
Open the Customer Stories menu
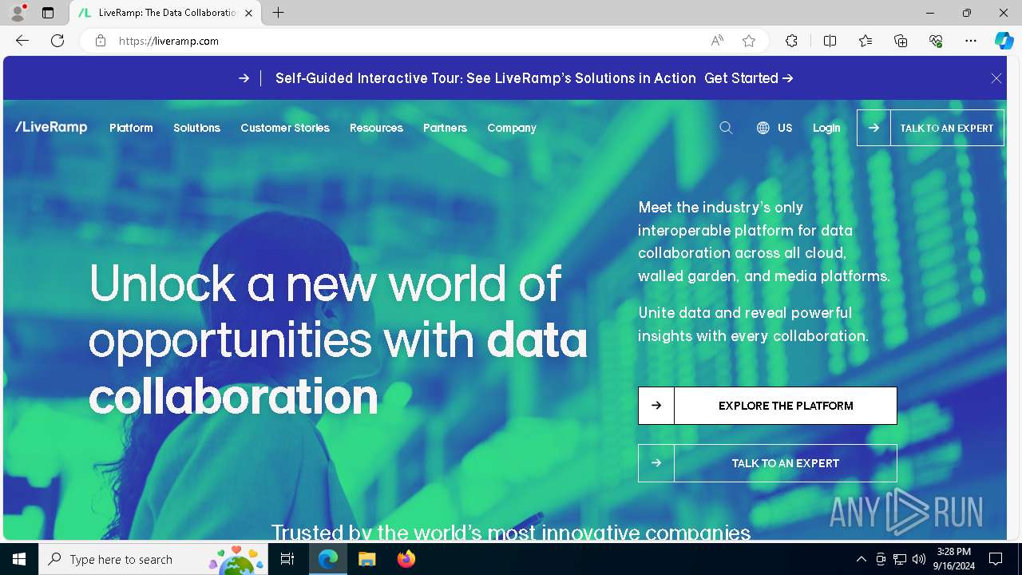[x=285, y=128]
